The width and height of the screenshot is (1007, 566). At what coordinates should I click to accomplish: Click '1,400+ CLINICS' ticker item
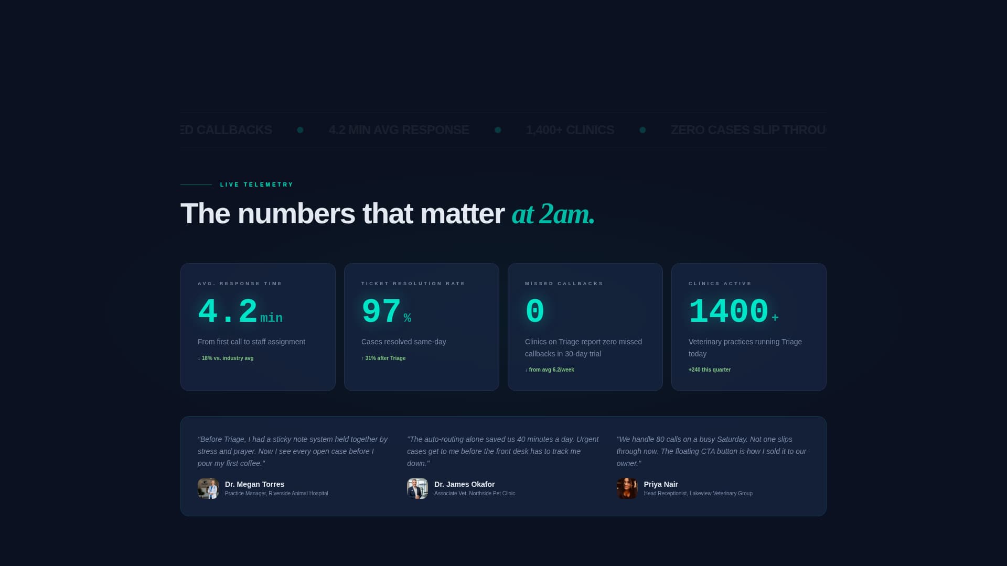[570, 130]
